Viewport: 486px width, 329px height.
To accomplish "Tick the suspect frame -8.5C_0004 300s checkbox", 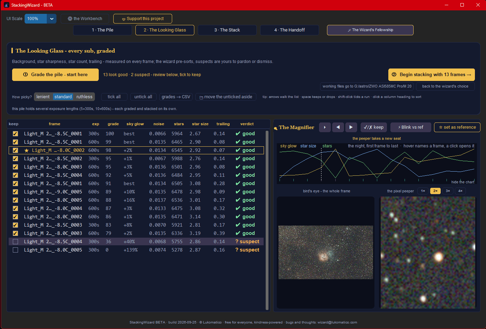I will click(x=15, y=241).
